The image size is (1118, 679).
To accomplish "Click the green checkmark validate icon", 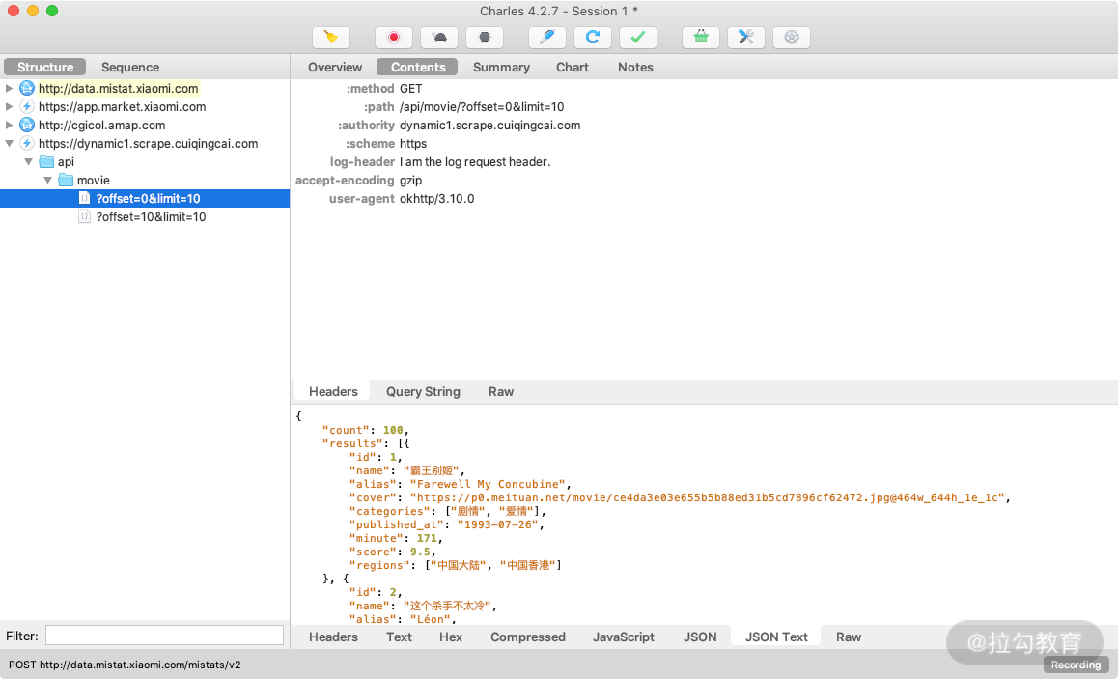I will 637,38.
